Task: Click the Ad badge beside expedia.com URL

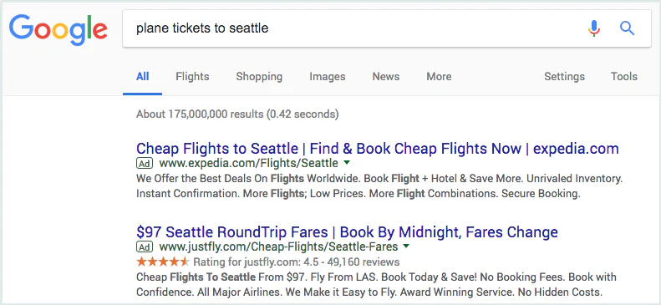Action: click(145, 163)
